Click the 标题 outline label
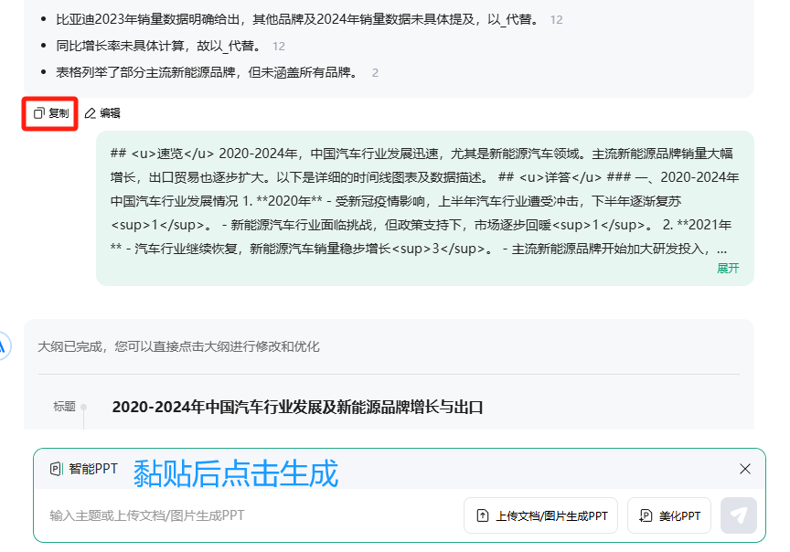This screenshot has height=552, width=790. pos(64,407)
